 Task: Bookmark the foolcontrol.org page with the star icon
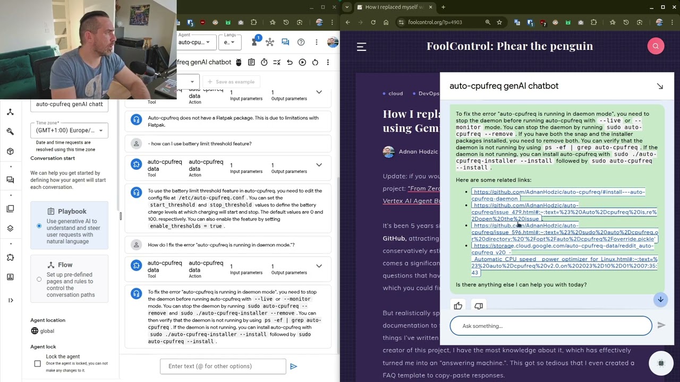(499, 22)
